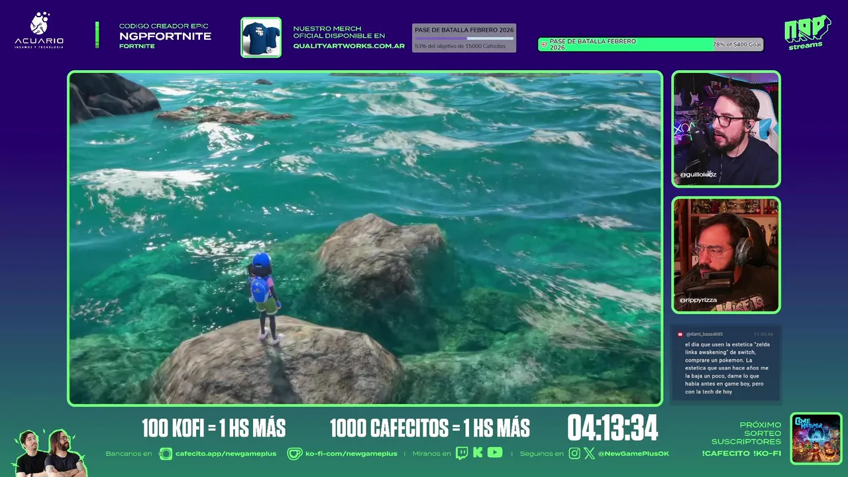The height and width of the screenshot is (477, 848).
Task: Click the "NUESTRO MERCH OFICIAL DISPONIBLE EN" text
Action: tap(339, 32)
